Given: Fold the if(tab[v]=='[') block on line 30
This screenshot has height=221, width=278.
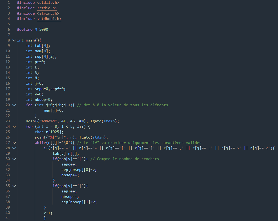Looking at the screenshot, I should coord(14,159).
